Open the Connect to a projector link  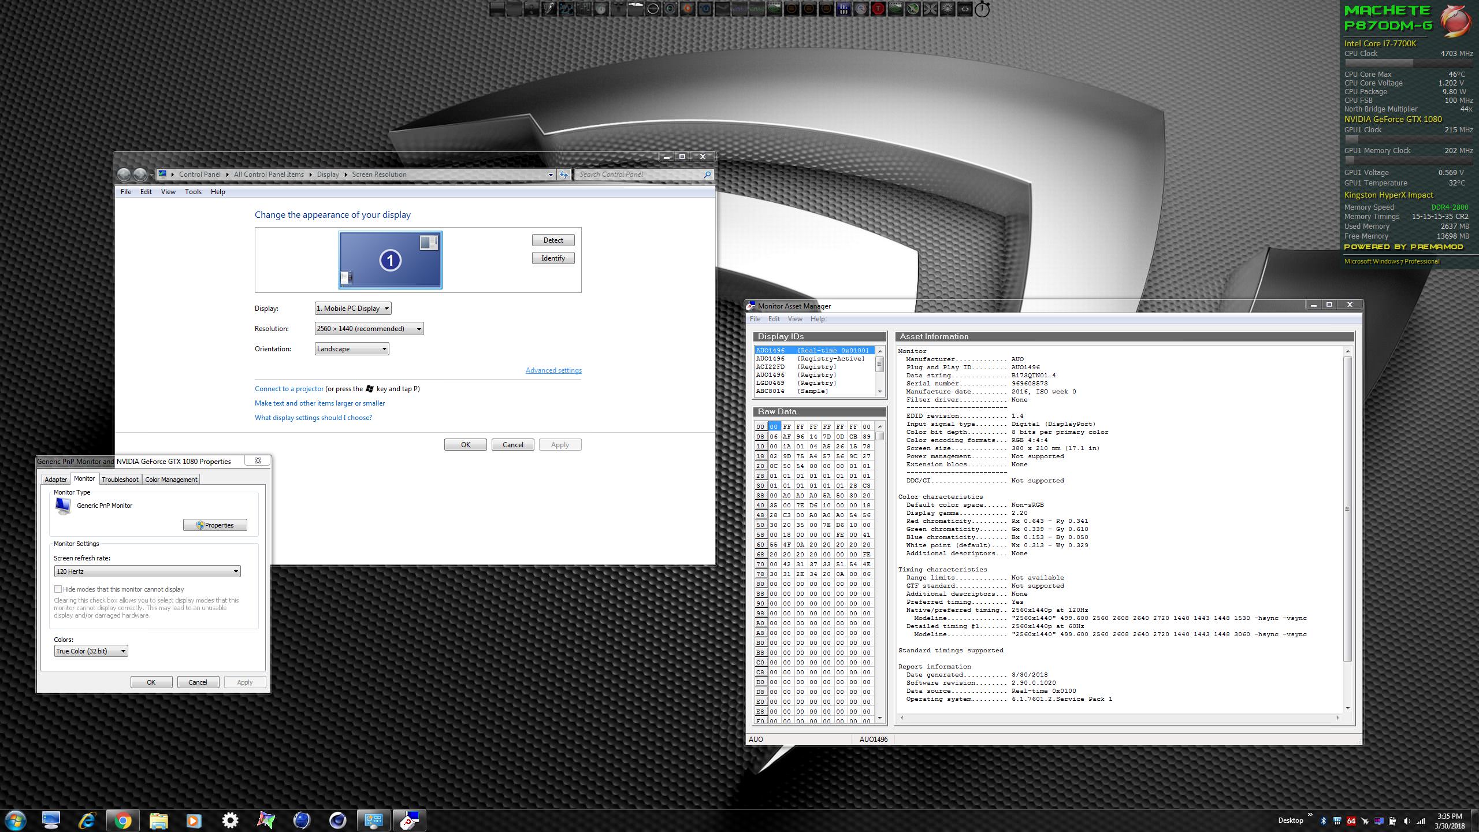point(289,389)
